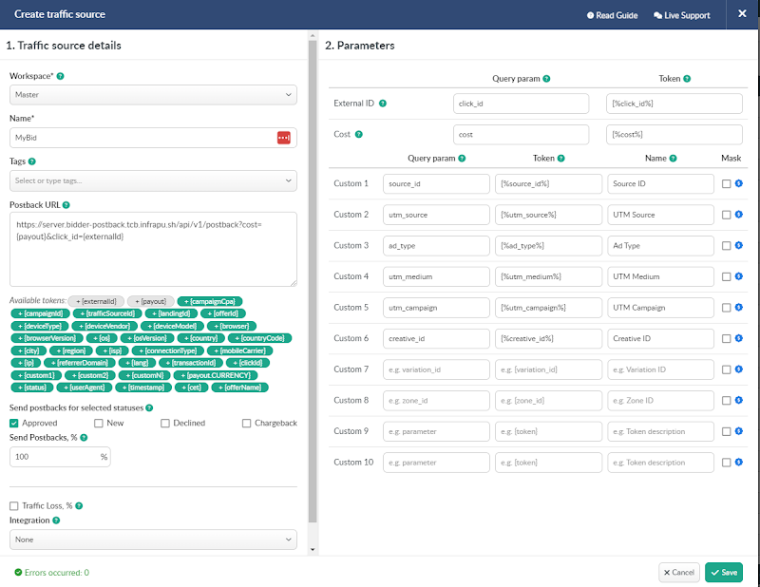
Task: Open the Read Guide link
Action: click(x=612, y=15)
